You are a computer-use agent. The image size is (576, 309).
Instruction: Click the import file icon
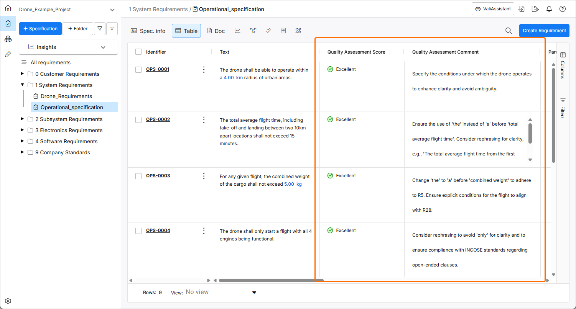(x=522, y=9)
